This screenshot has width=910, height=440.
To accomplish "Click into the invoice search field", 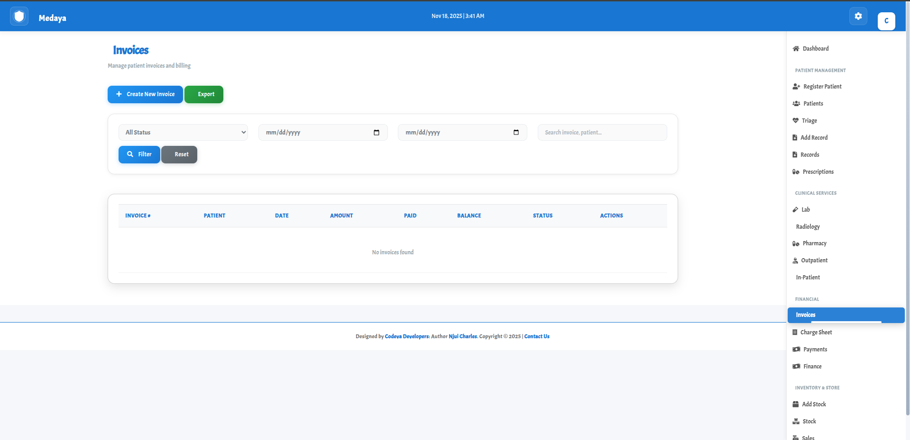I will click(602, 132).
